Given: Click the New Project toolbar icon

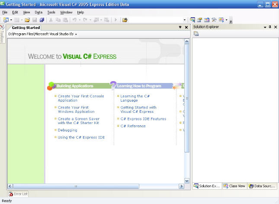Looking at the screenshot, I should point(6,20).
